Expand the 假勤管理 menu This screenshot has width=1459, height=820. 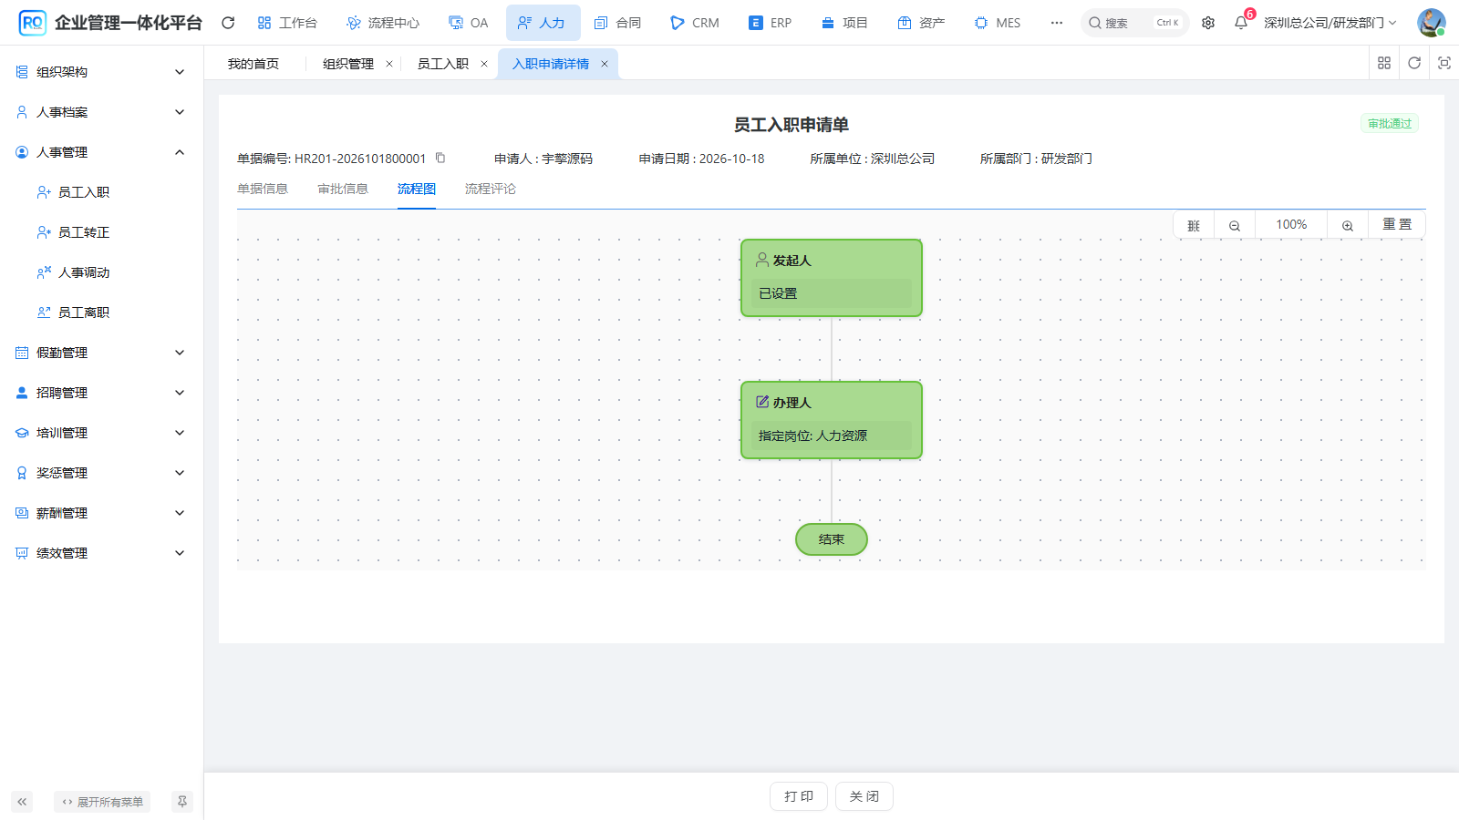pos(101,353)
